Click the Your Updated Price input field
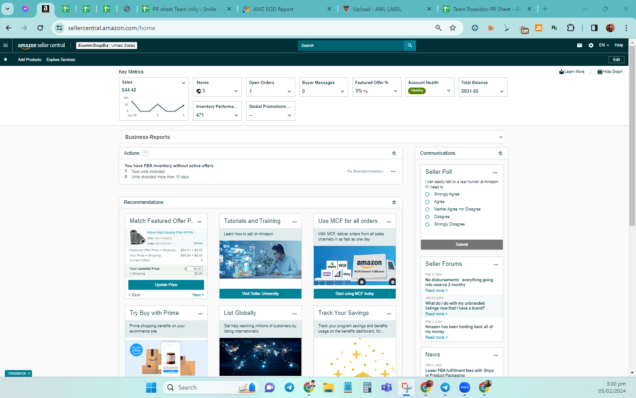This screenshot has height=398, width=636. [x=194, y=268]
